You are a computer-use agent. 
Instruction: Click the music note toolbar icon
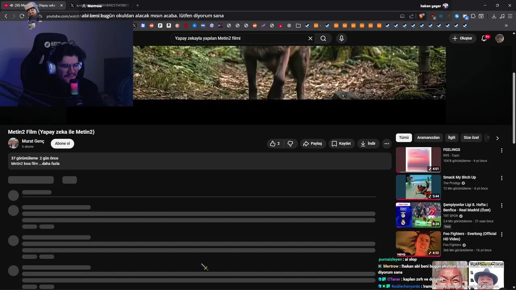[x=502, y=16]
